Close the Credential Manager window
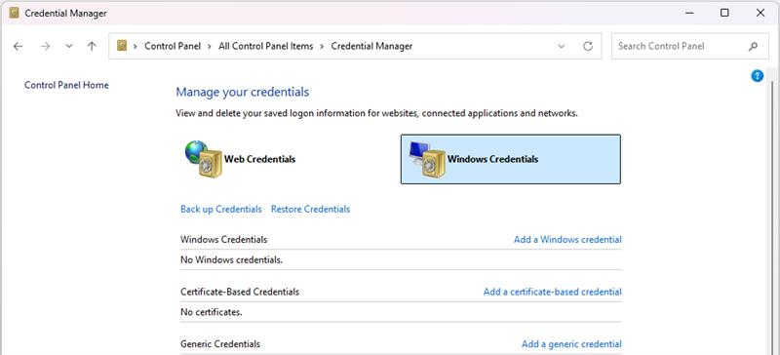The width and height of the screenshot is (780, 355). click(760, 14)
